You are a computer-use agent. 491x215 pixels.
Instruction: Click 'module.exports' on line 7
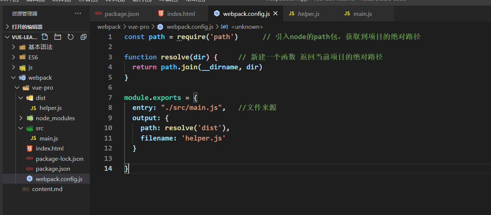153,98
